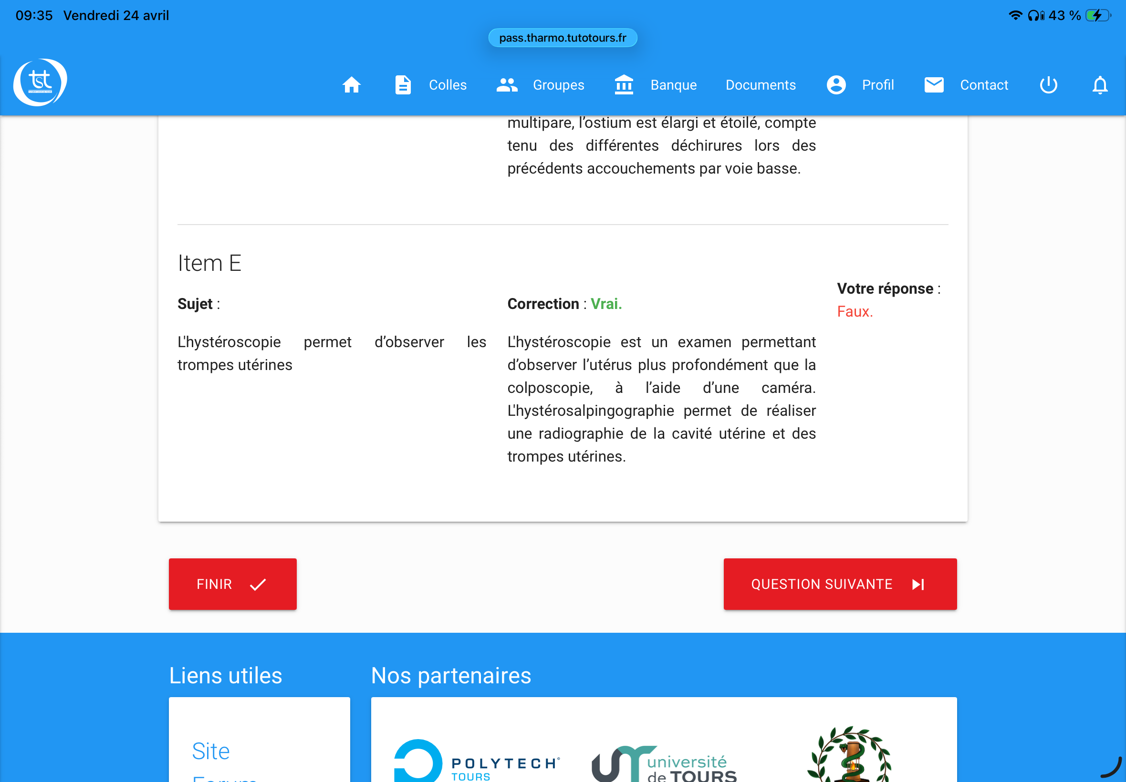This screenshot has width=1126, height=782.
Task: Open the Site link under Liens utiles
Action: 211,751
